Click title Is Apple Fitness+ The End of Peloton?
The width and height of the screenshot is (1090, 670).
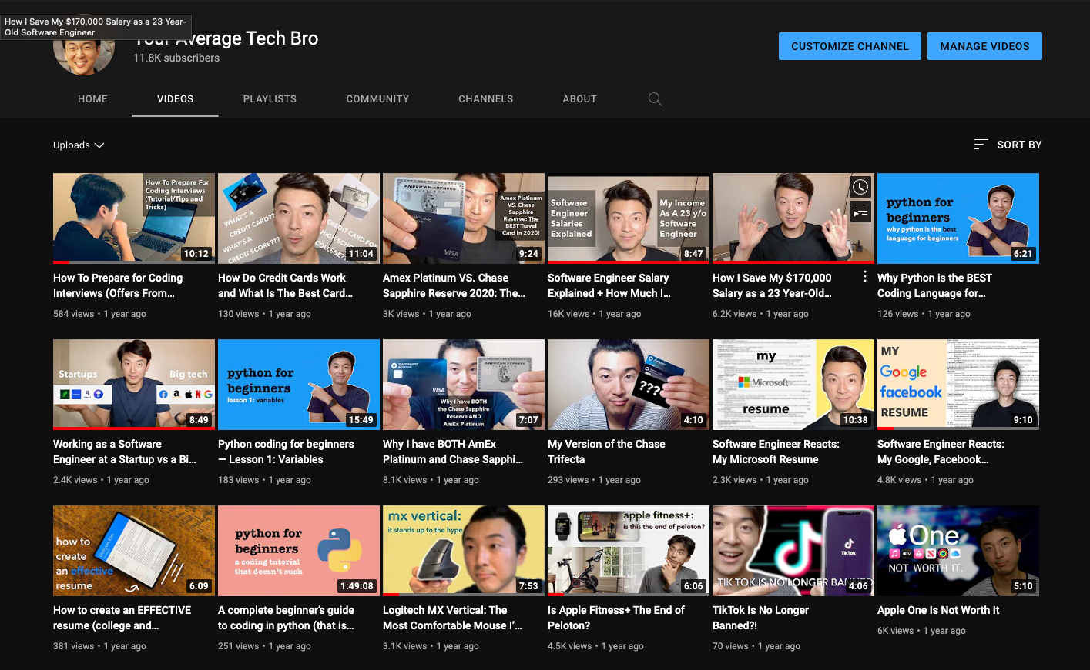(615, 618)
